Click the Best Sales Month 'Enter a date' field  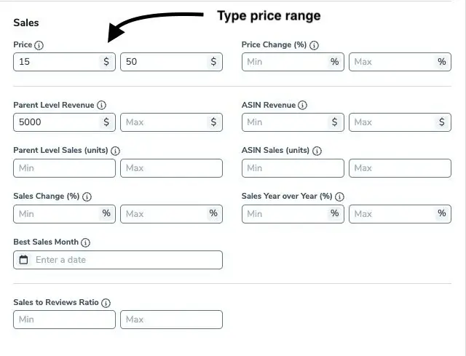coord(124,260)
